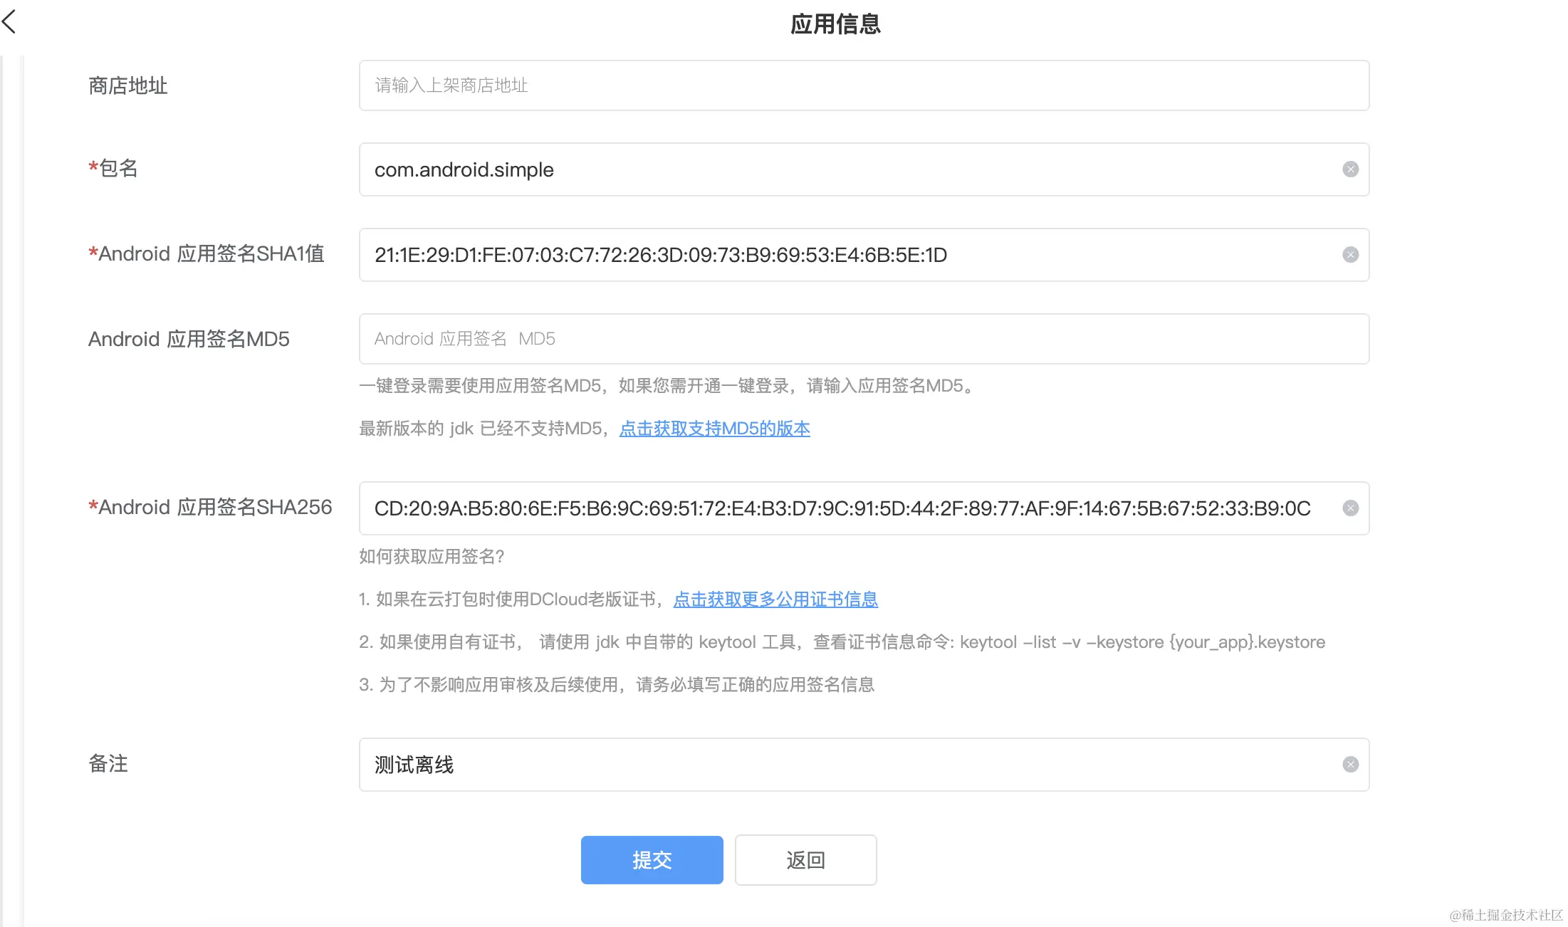Click the clear icon beside 测试离线
This screenshot has height=927, width=1568.
click(1350, 764)
